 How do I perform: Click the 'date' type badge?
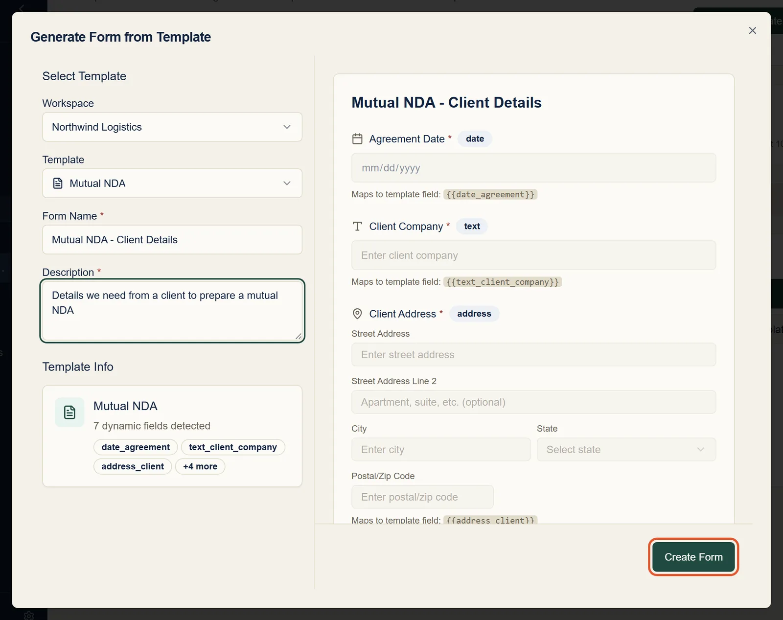(475, 139)
